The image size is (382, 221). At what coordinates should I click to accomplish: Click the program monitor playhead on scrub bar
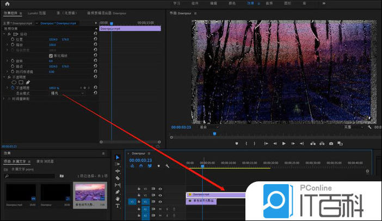[x=214, y=133]
